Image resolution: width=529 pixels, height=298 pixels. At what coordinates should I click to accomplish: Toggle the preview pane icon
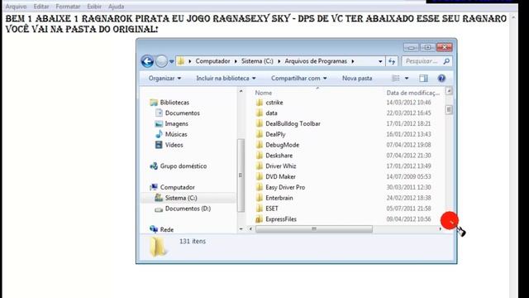[423, 79]
